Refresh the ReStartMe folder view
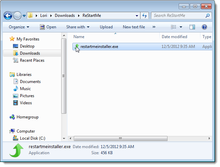The image size is (220, 167). tap(145, 16)
